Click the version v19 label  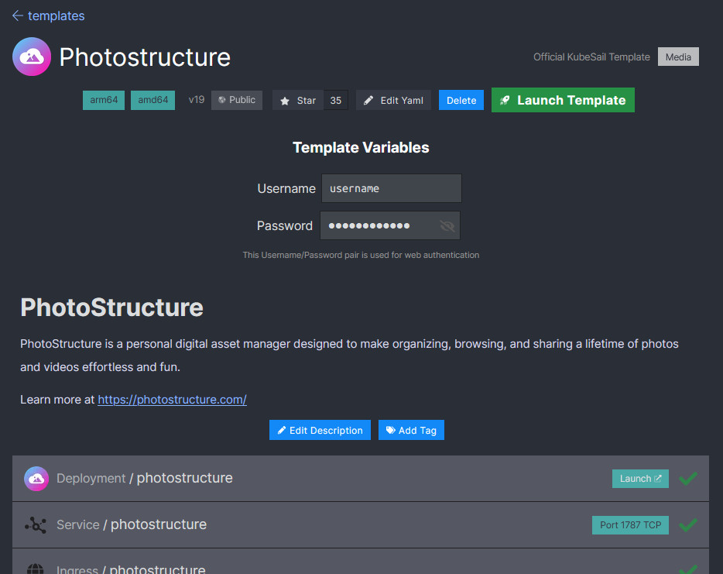(197, 100)
